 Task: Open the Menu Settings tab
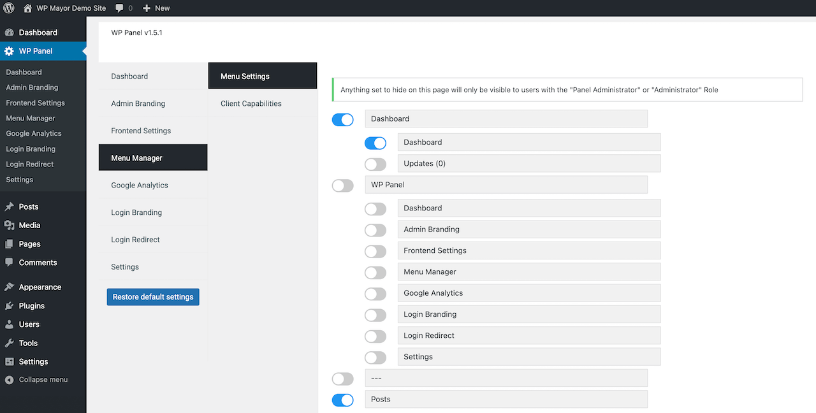[263, 76]
